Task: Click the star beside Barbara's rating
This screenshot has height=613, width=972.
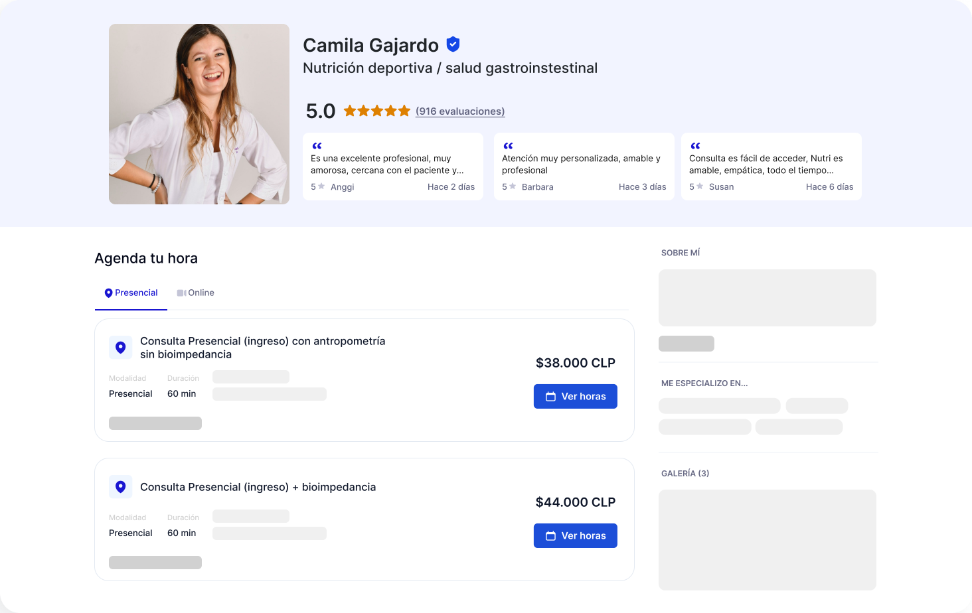Action: coord(513,186)
